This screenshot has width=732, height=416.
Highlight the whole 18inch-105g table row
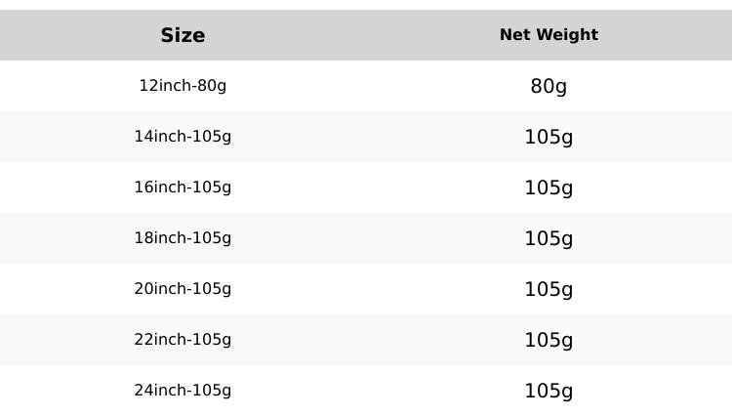(x=366, y=238)
